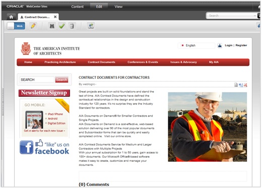
Task: Click the green checkmark Approve icon
Action: (x=62, y=26)
